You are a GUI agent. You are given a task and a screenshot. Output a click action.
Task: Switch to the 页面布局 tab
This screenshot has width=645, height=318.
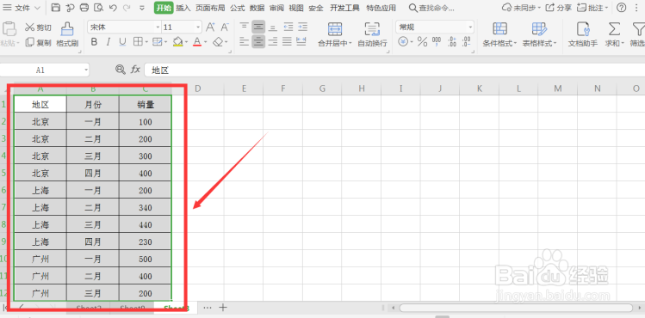click(210, 8)
